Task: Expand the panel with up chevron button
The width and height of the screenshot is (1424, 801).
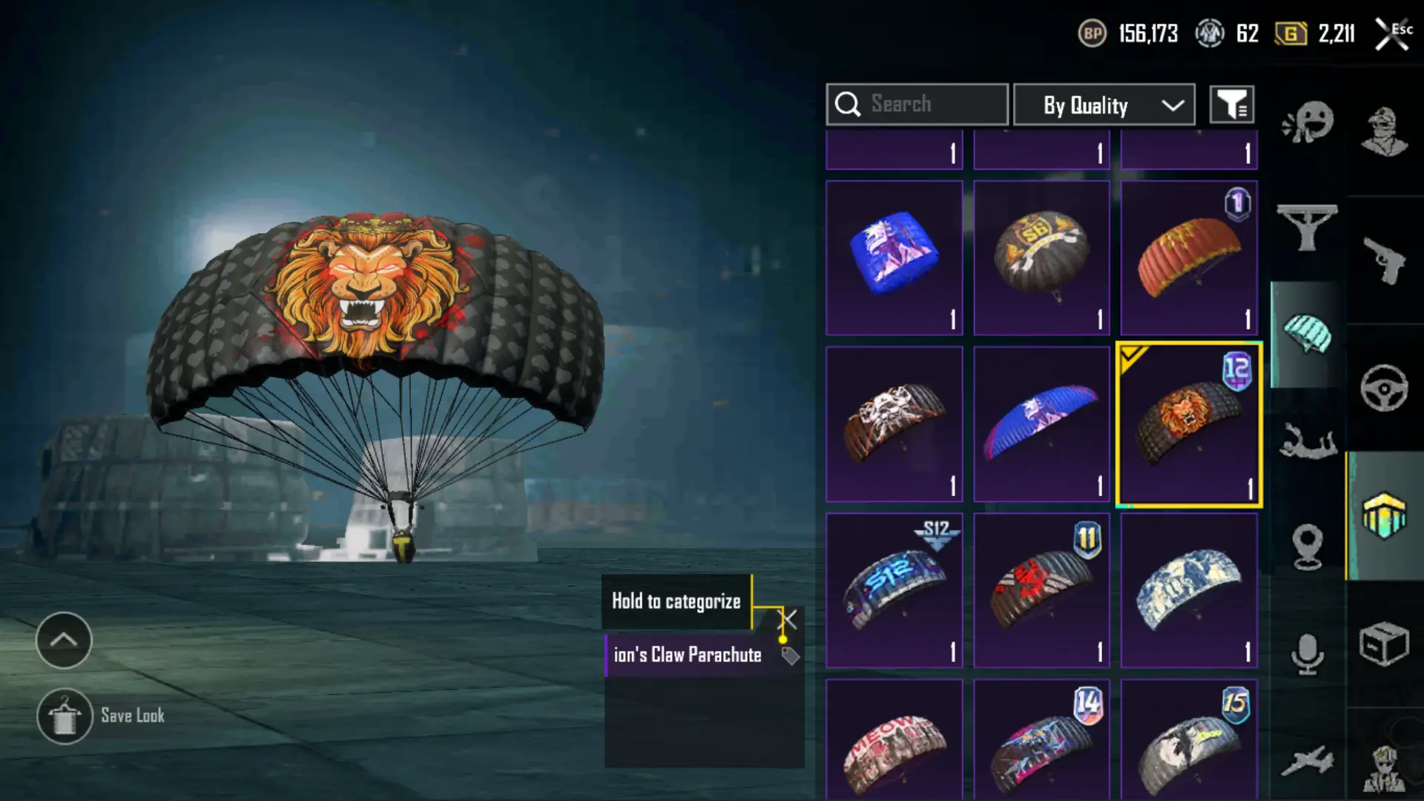Action: click(64, 640)
